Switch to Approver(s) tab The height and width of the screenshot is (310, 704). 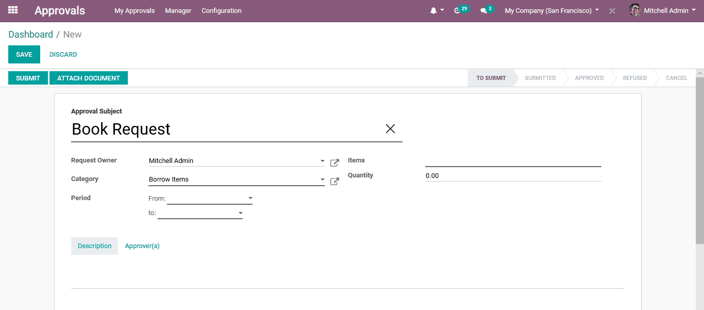click(142, 246)
